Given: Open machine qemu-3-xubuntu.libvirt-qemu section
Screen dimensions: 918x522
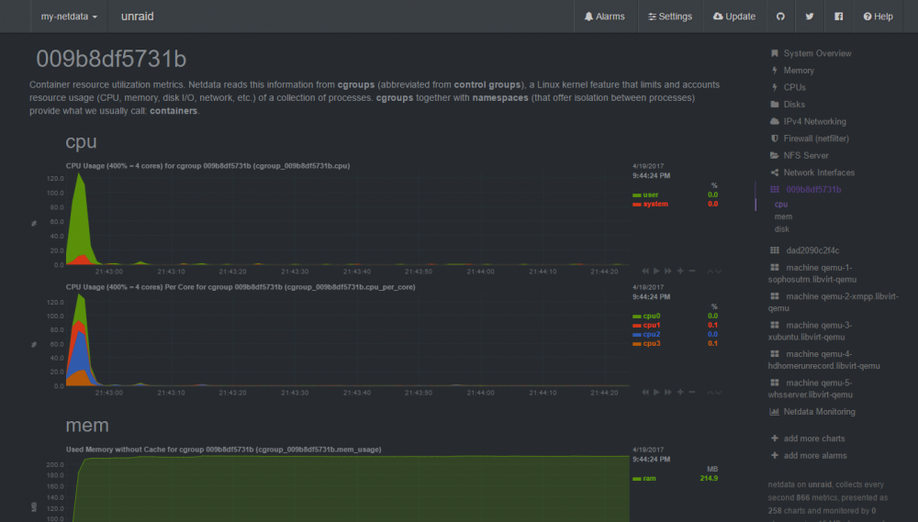Looking at the screenshot, I should 811,330.
